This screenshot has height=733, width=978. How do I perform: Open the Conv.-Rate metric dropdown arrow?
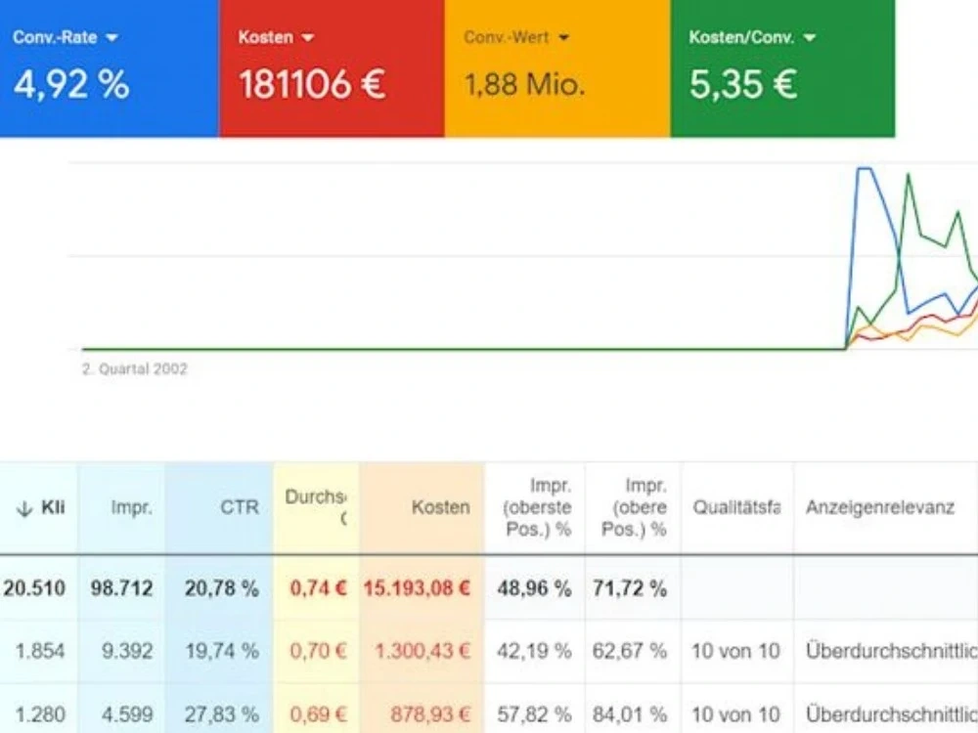tap(111, 38)
